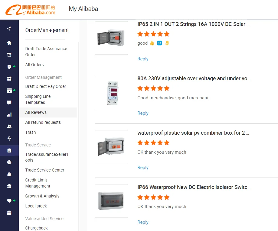Open the IP66 Waterproof DC Isolator product title
The image size is (278, 231).
[x=194, y=187]
